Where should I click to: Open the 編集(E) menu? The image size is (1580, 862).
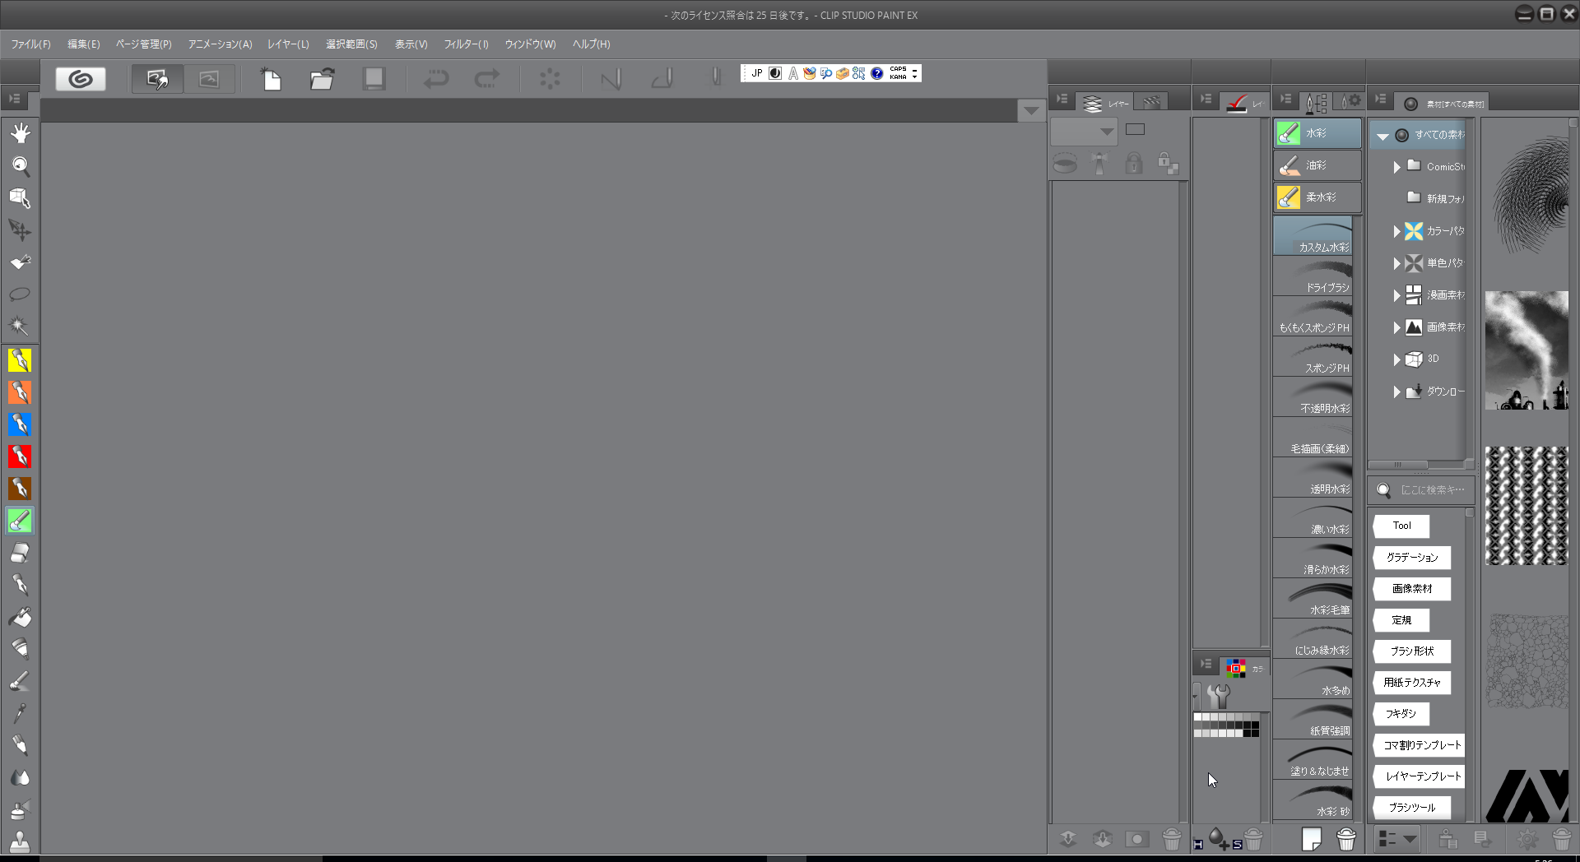[83, 44]
